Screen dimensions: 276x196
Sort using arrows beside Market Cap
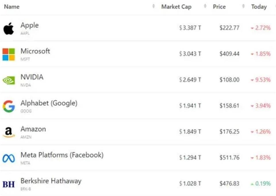coord(205,6)
